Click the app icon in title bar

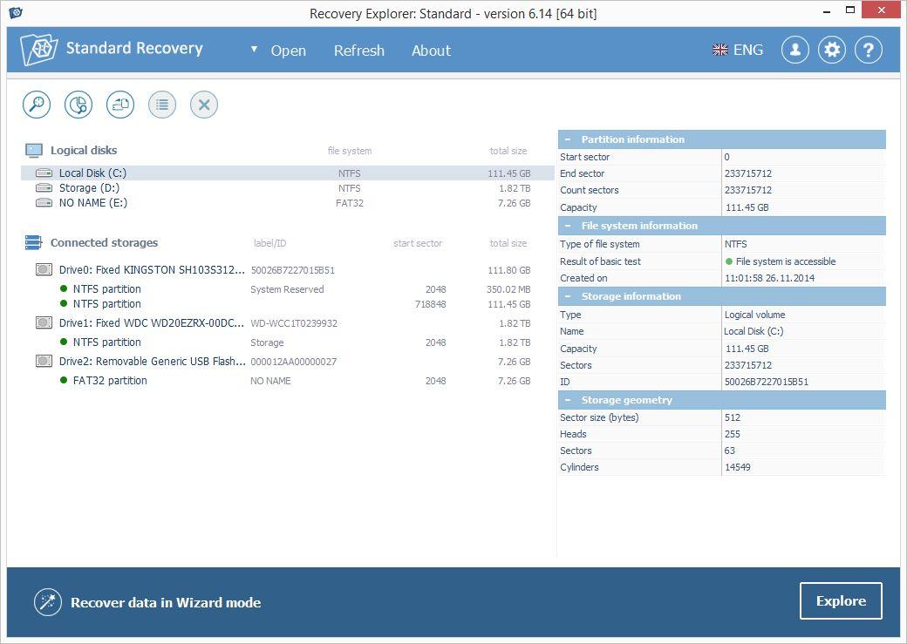[x=16, y=12]
